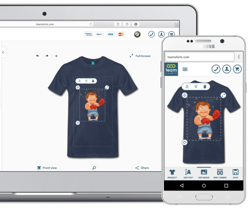The height and width of the screenshot is (212, 250).
Task: Click send-backward icon on laptop design toolbar
Action: pos(86,81)
